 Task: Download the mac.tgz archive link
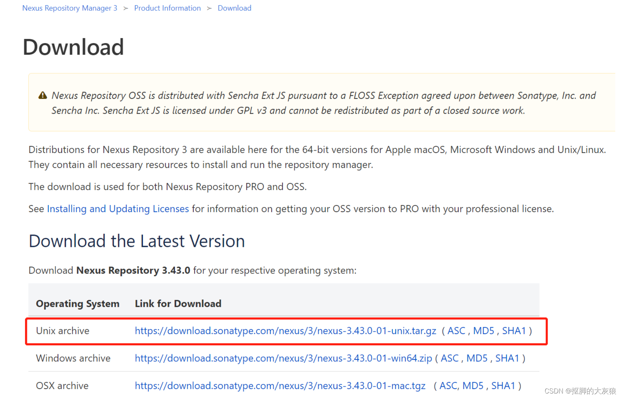pyautogui.click(x=280, y=386)
